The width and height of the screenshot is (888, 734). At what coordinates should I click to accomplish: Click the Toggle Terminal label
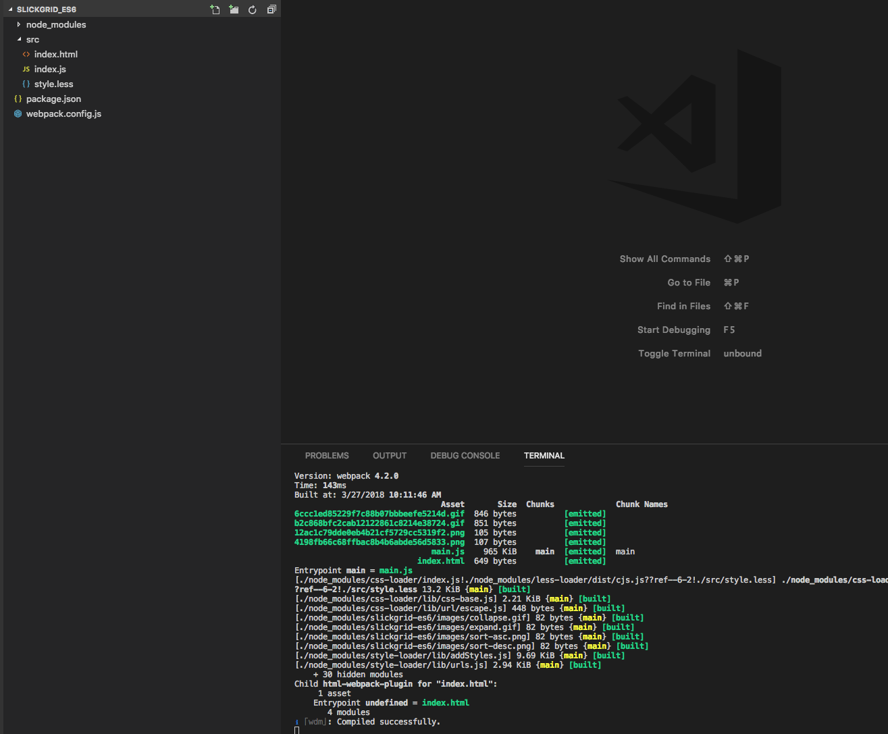(675, 353)
